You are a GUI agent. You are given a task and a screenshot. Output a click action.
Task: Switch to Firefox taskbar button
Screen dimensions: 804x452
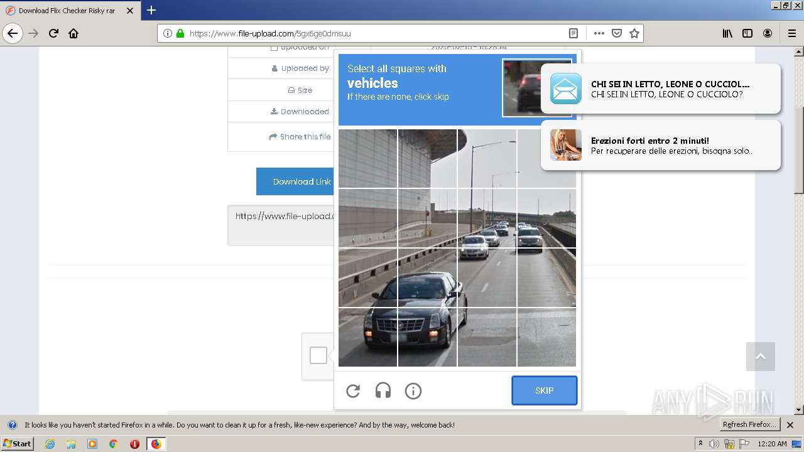(x=156, y=444)
